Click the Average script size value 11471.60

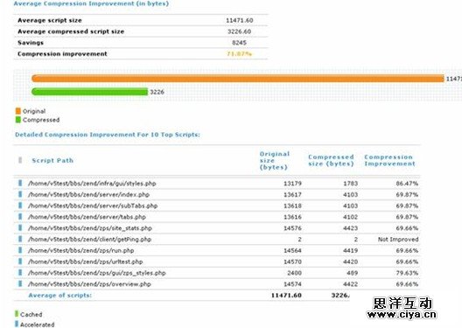(240, 20)
